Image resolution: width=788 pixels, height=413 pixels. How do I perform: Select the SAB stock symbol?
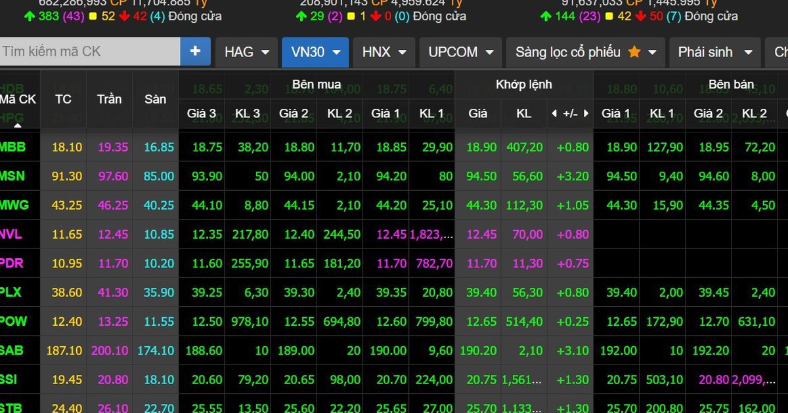(x=12, y=351)
